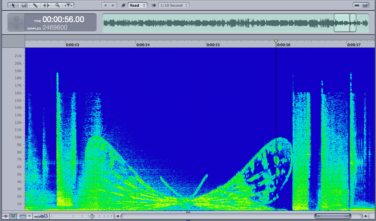Viewport: 376px width, 221px height.
Task: Click the nudge arrows icon
Action: pyautogui.click(x=153, y=5)
